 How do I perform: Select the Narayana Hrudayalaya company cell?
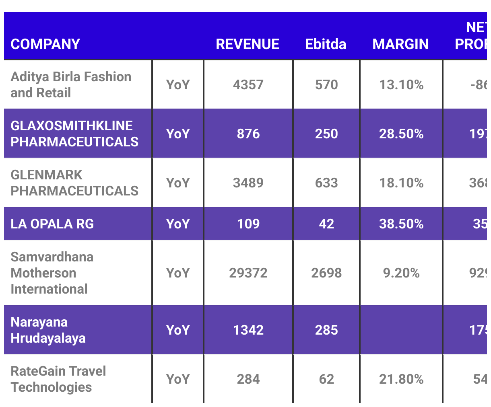pos(48,330)
